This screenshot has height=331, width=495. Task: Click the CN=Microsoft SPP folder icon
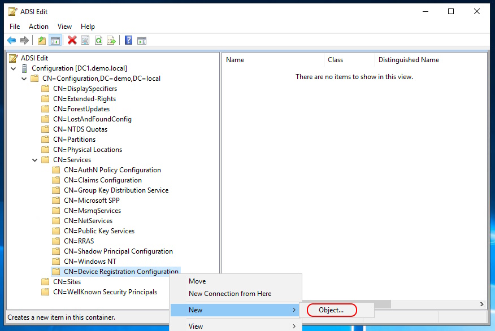56,200
